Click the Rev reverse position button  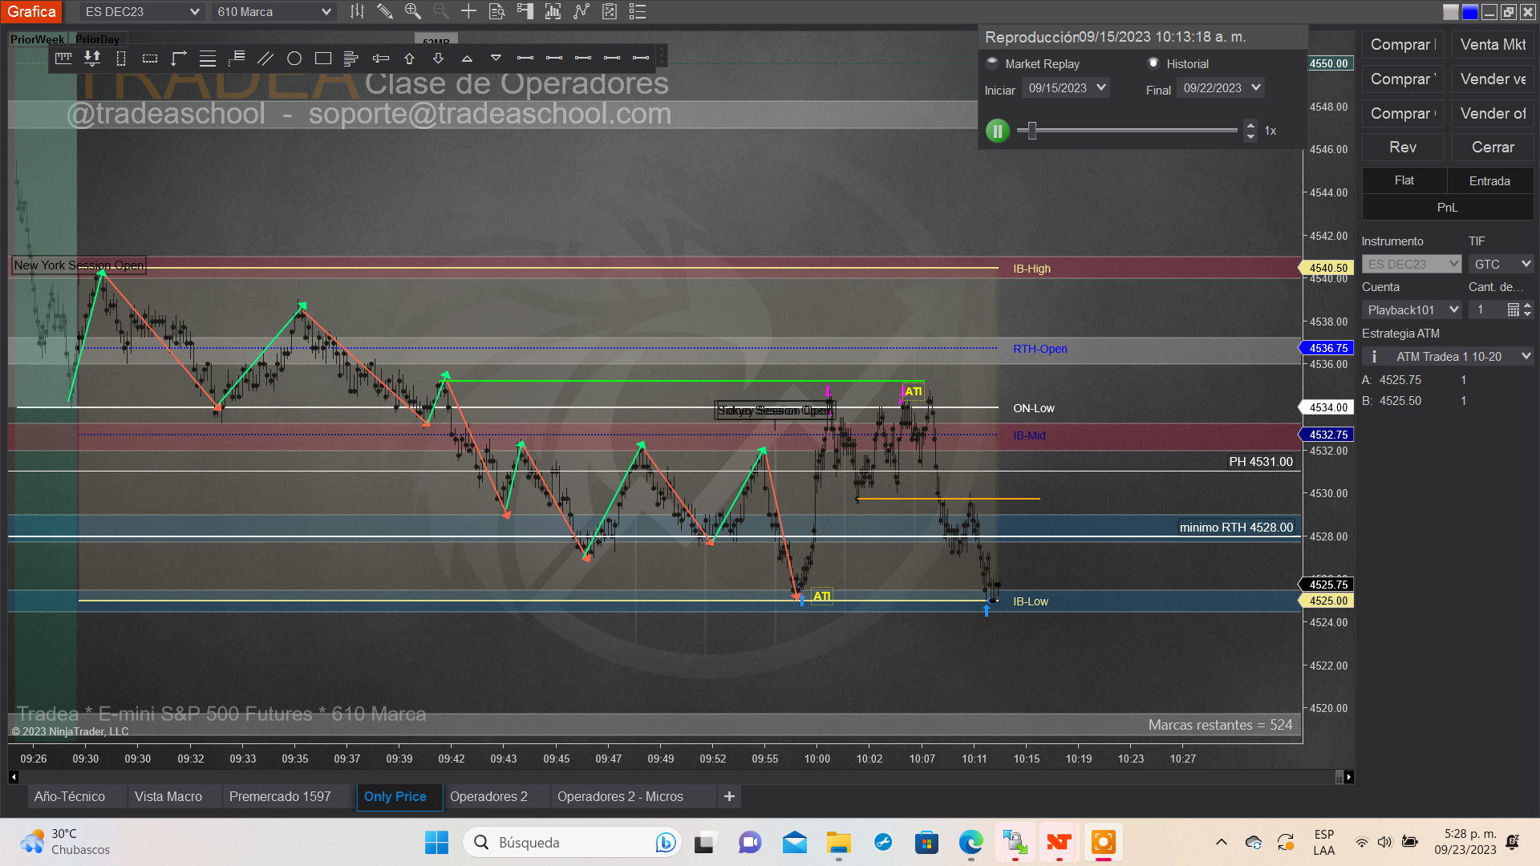point(1403,148)
